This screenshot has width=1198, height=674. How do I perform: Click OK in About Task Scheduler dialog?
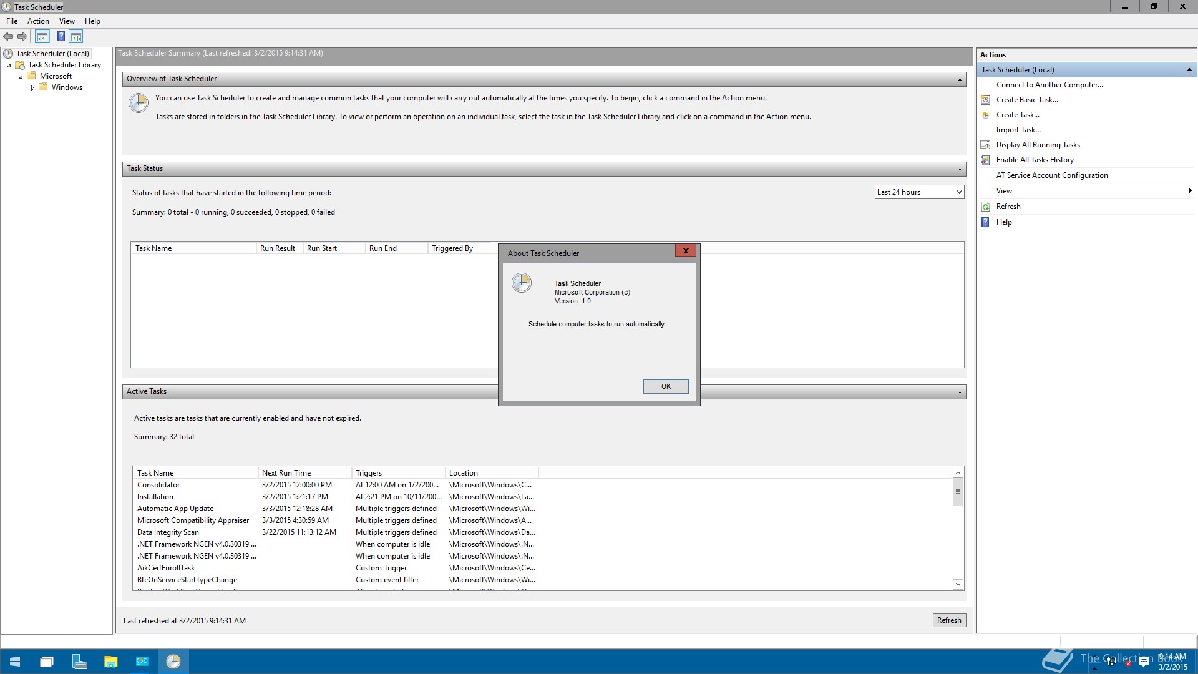tap(666, 386)
